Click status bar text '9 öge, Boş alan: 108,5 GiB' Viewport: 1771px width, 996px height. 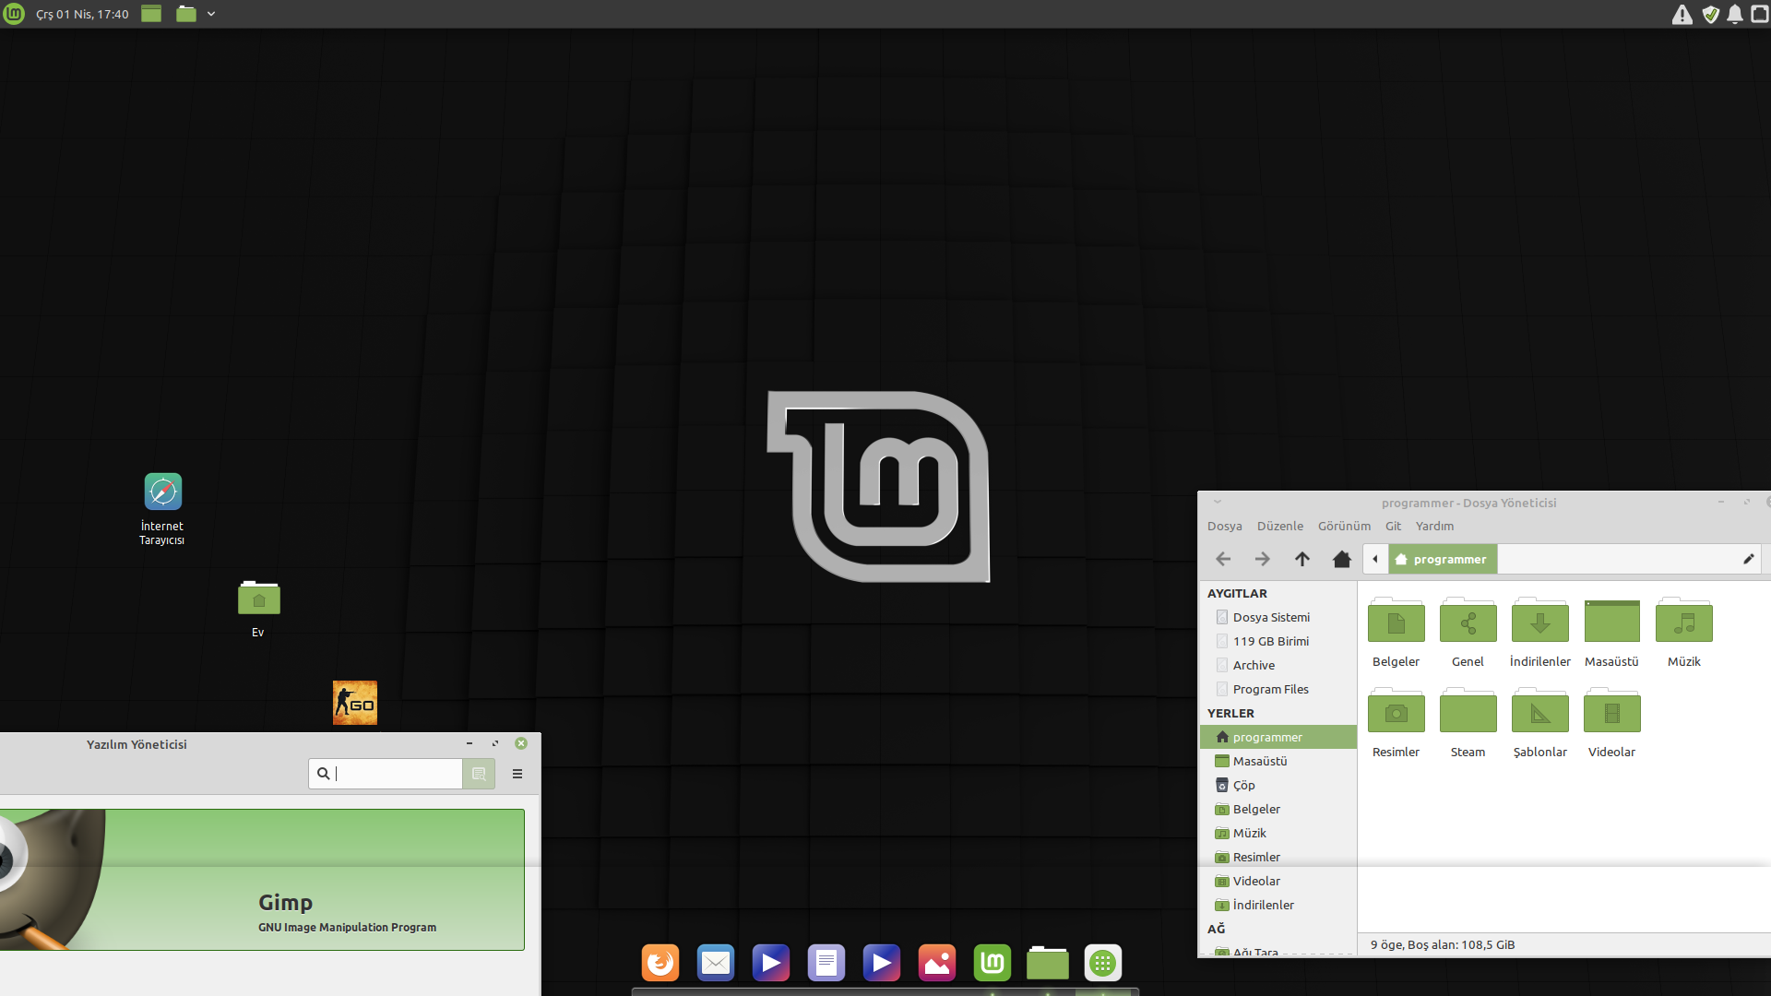(1443, 945)
